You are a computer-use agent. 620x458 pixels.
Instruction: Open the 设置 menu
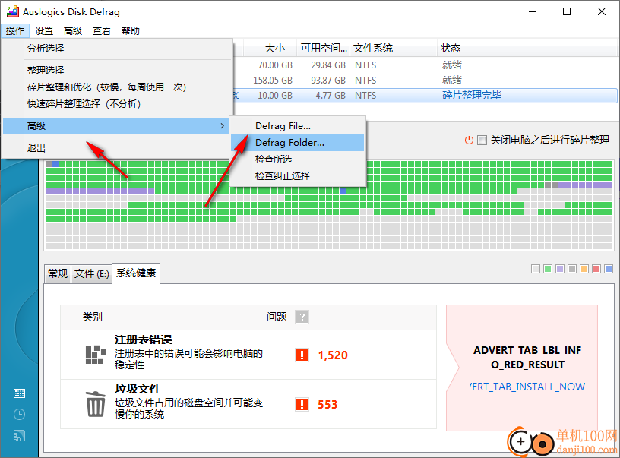click(x=44, y=31)
